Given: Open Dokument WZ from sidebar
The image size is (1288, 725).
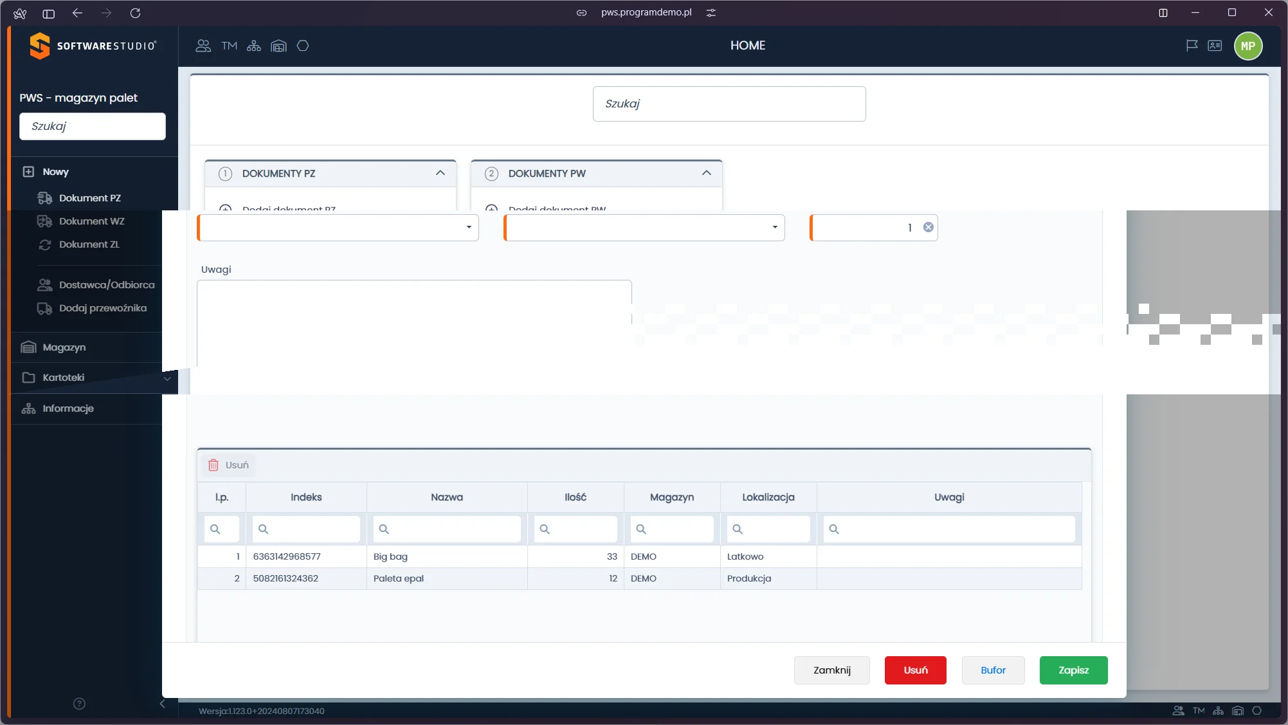Looking at the screenshot, I should tap(91, 221).
